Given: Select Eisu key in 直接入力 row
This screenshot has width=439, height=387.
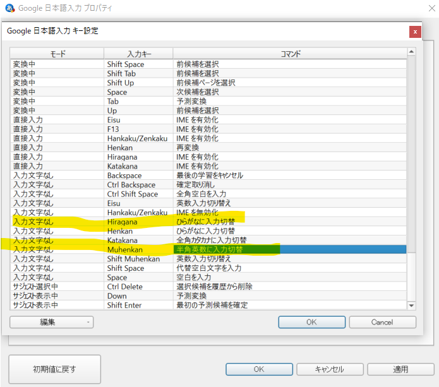Looking at the screenshot, I should point(138,120).
